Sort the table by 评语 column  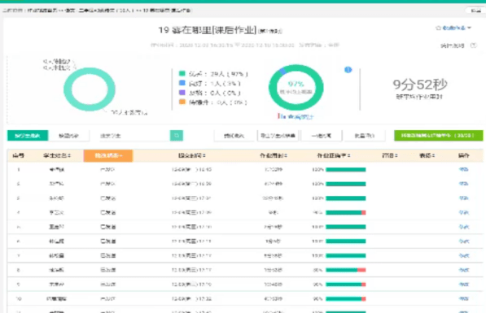click(x=390, y=156)
